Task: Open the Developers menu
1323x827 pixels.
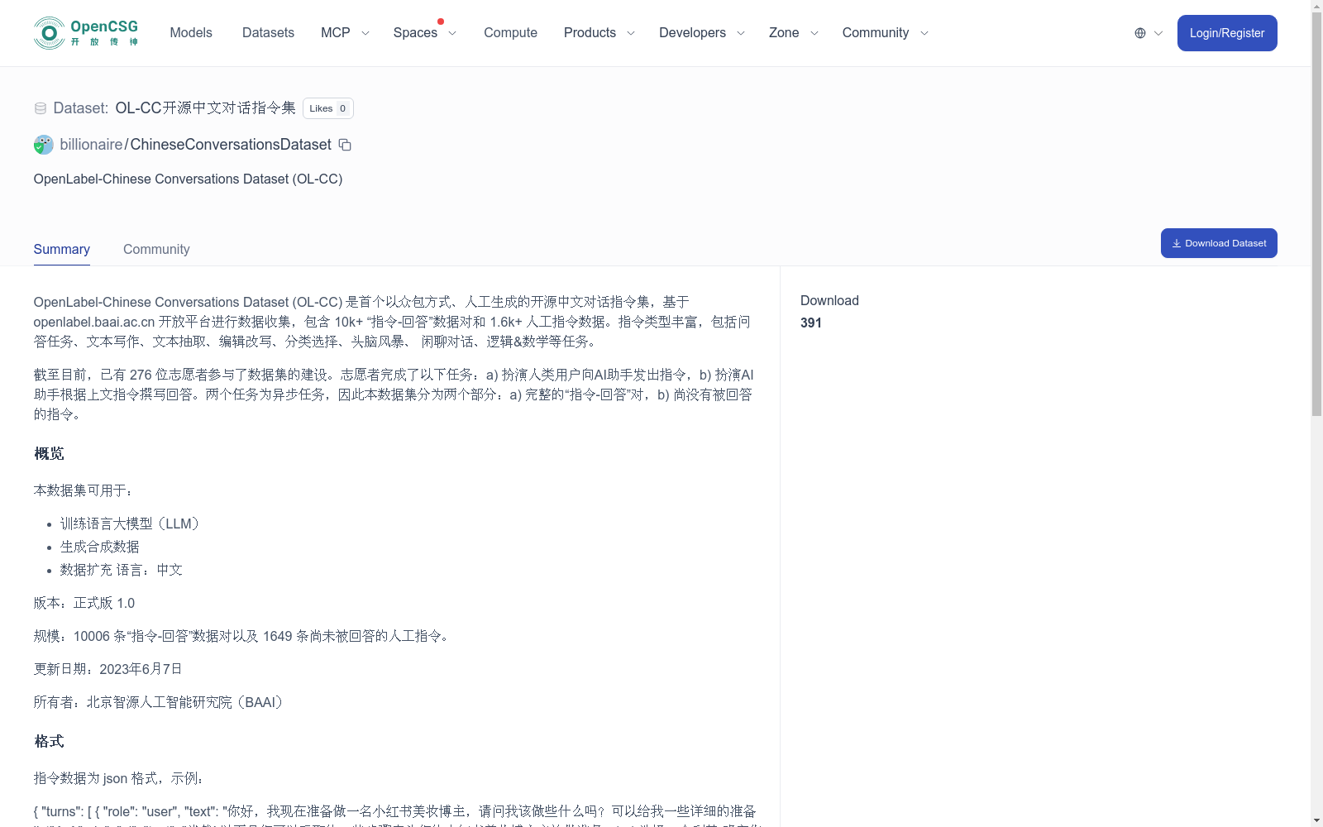Action: pos(692,33)
